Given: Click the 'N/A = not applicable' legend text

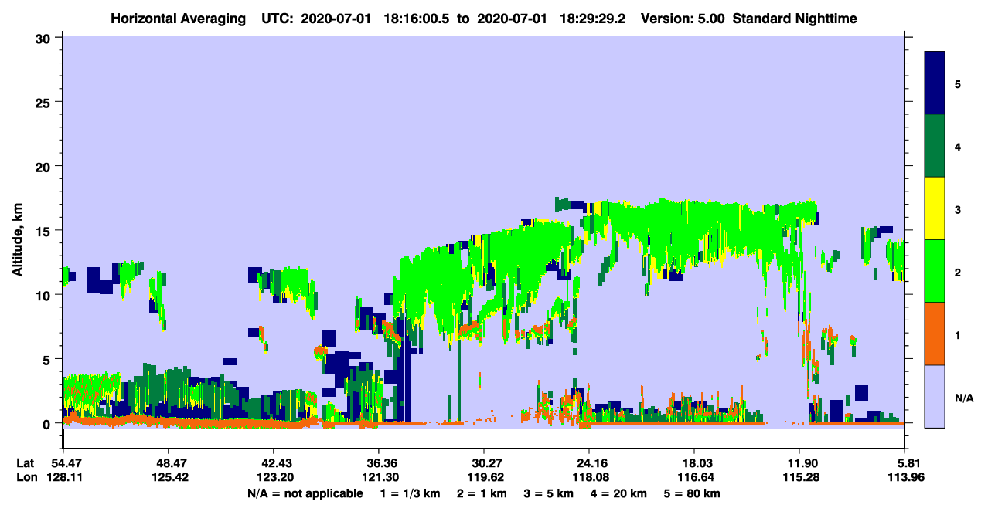Looking at the screenshot, I should (x=305, y=493).
